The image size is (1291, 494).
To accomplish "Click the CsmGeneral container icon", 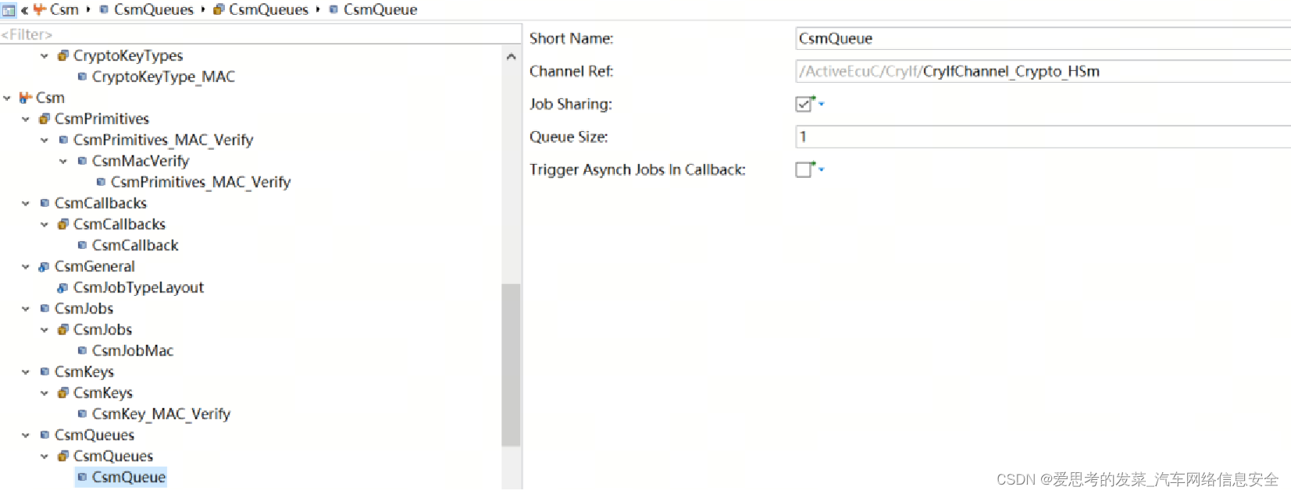I will click(x=45, y=266).
